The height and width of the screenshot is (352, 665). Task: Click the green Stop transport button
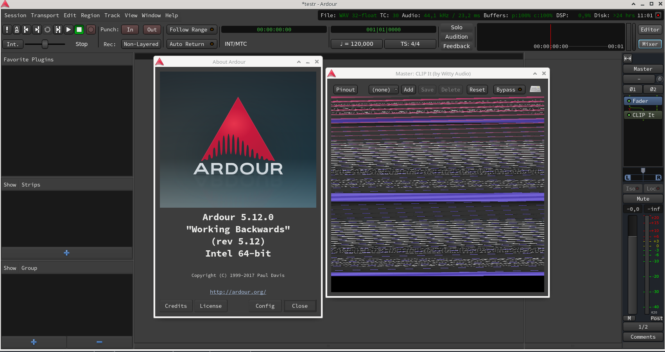point(79,29)
